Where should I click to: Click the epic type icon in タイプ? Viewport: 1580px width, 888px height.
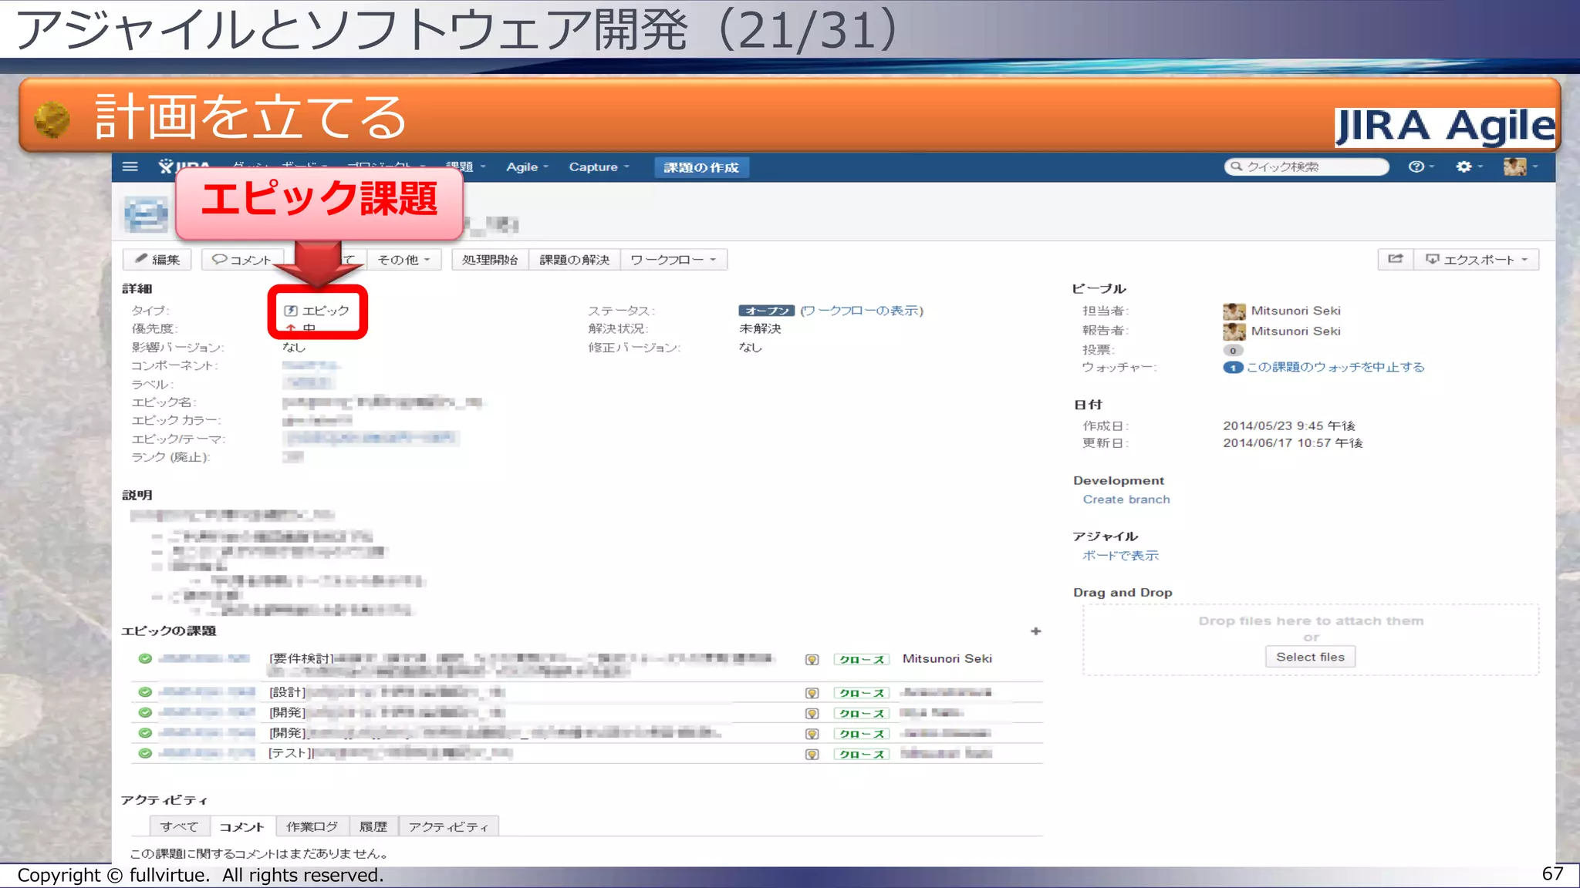(291, 311)
